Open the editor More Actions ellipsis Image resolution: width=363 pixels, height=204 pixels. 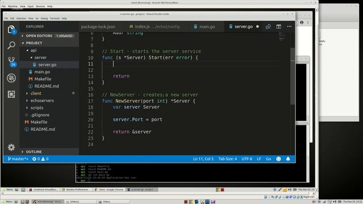coord(289,27)
